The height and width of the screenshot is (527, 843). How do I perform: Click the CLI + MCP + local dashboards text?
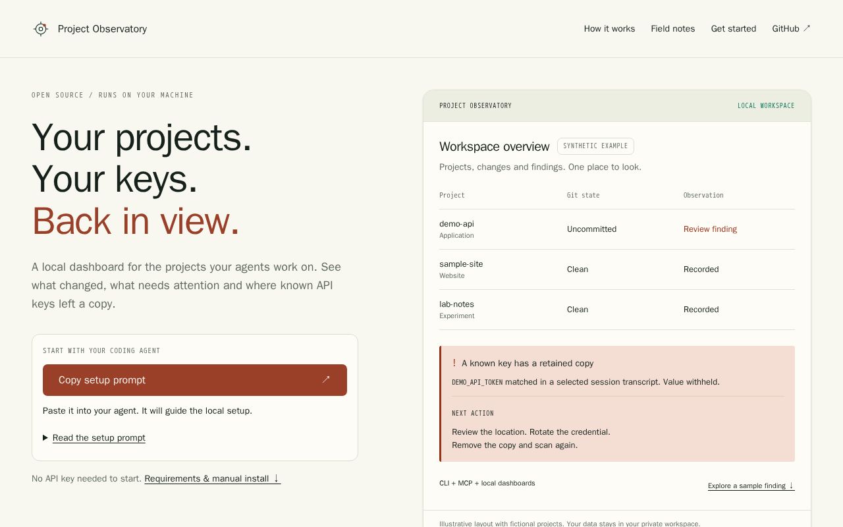pos(487,483)
